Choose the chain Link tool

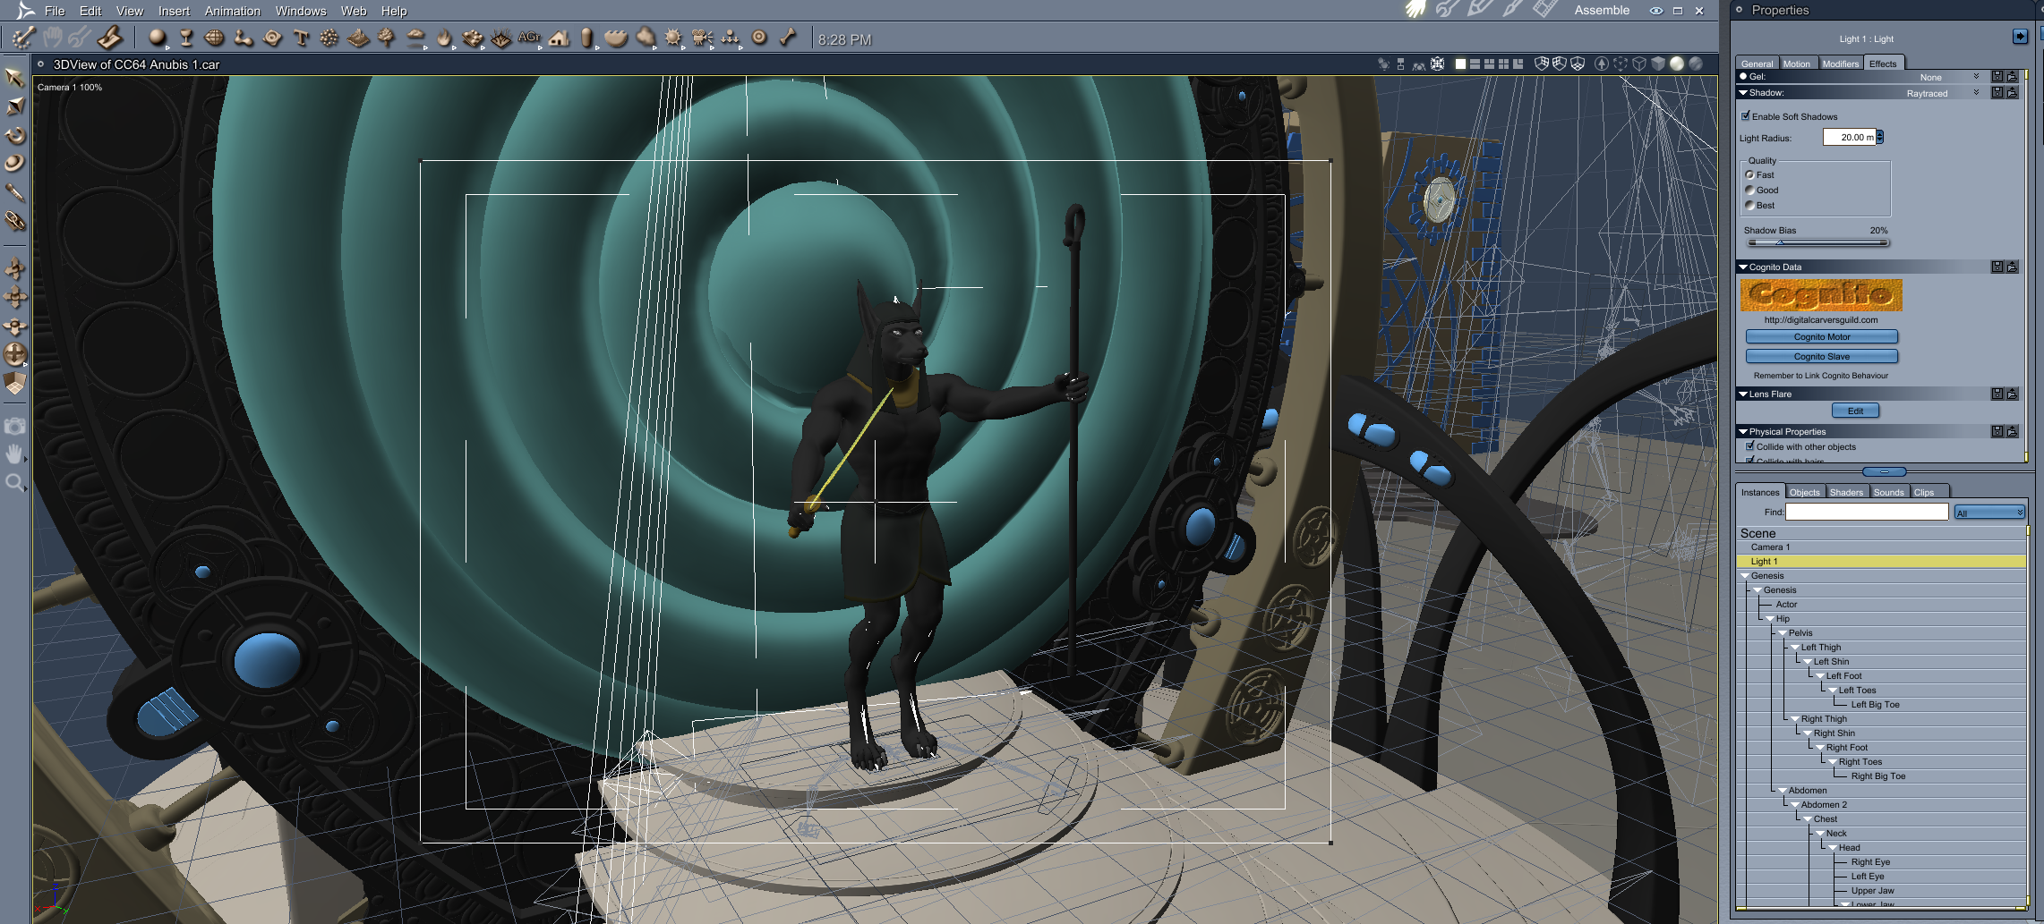(x=14, y=221)
